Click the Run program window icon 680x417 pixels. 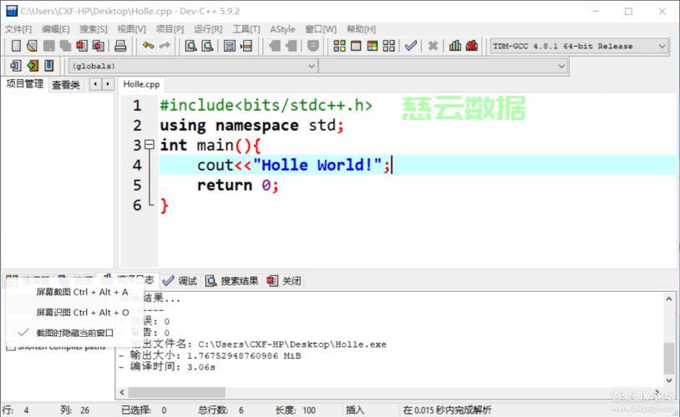point(356,46)
